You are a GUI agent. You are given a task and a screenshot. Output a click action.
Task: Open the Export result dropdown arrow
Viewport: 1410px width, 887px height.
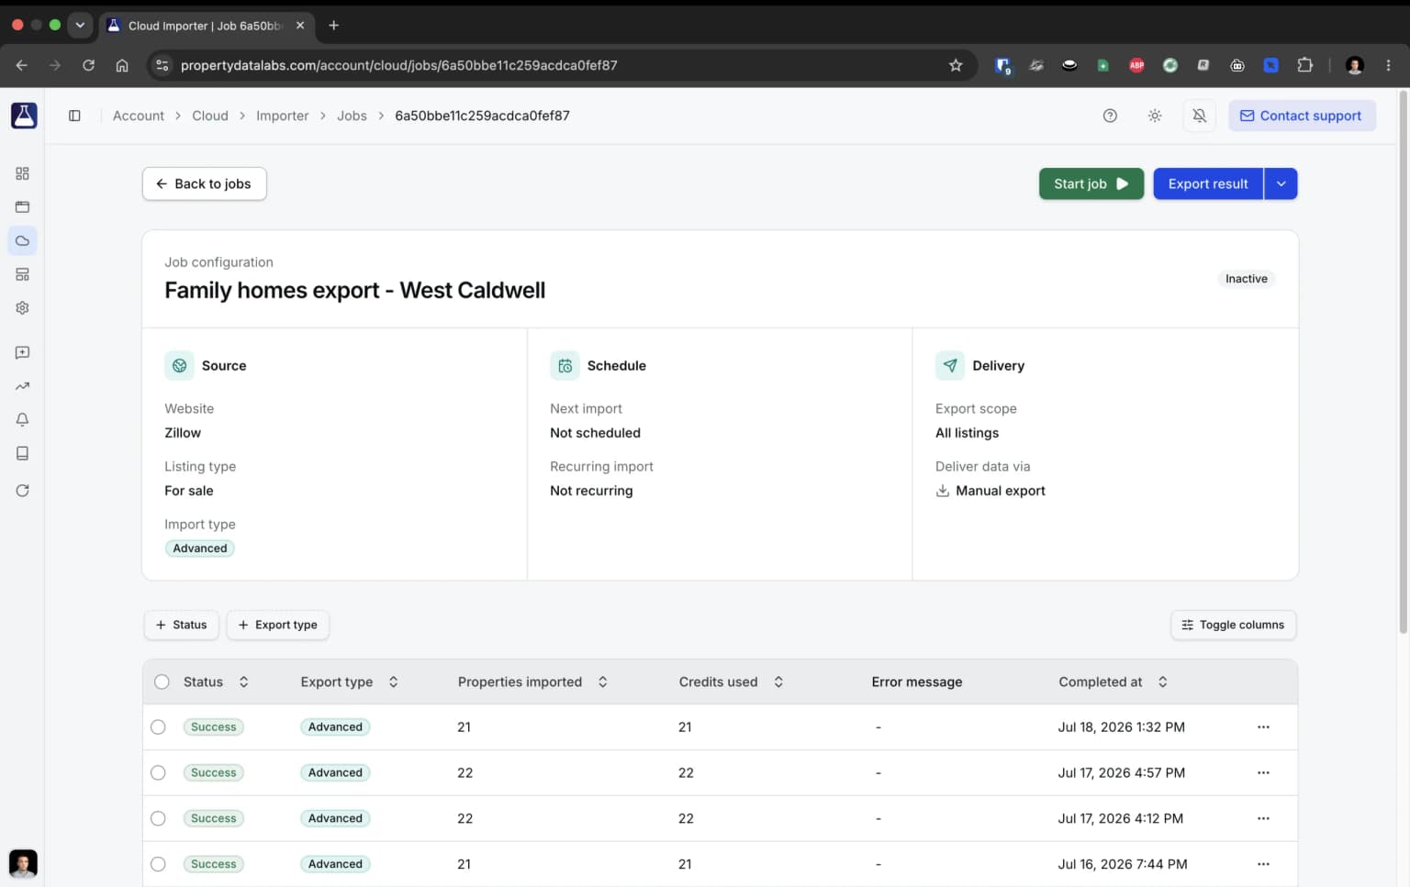coord(1281,183)
